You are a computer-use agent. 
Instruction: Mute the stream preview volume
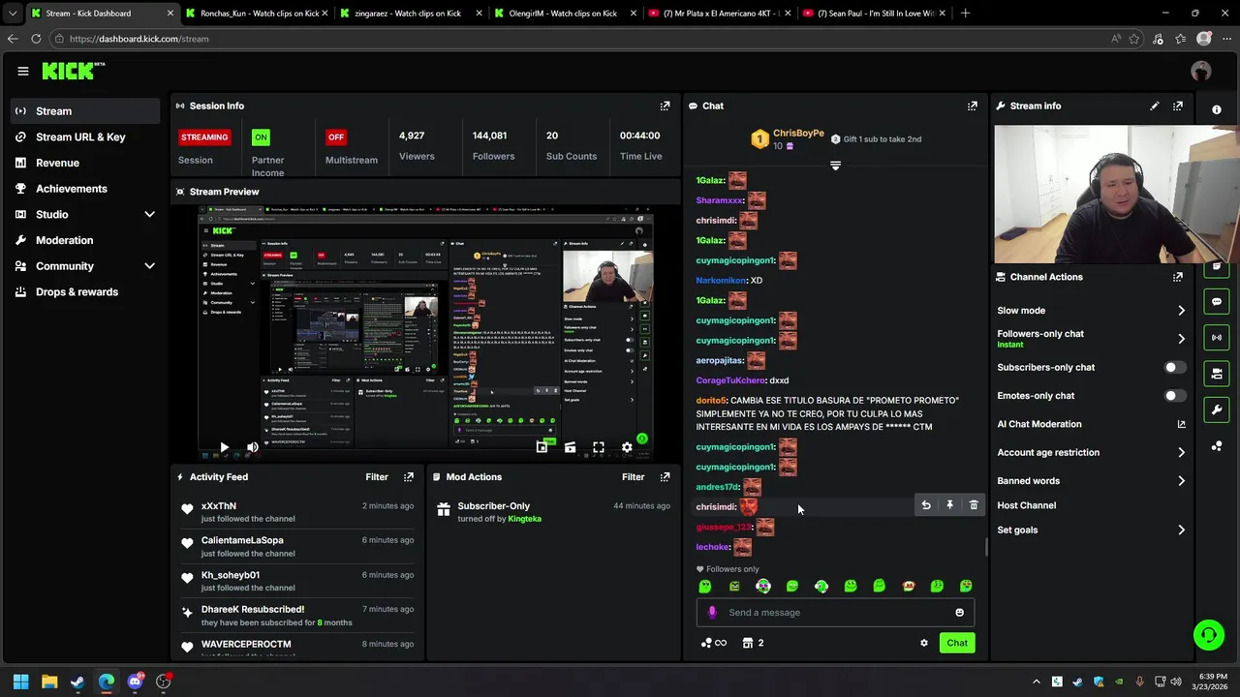click(x=252, y=447)
